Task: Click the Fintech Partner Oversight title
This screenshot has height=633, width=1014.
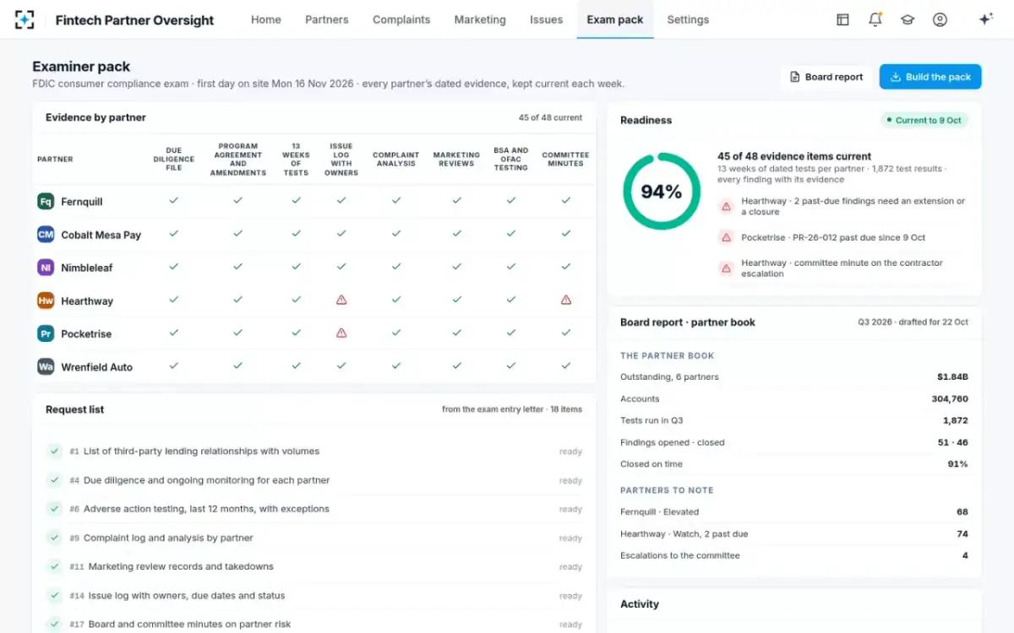Action: pyautogui.click(x=134, y=20)
